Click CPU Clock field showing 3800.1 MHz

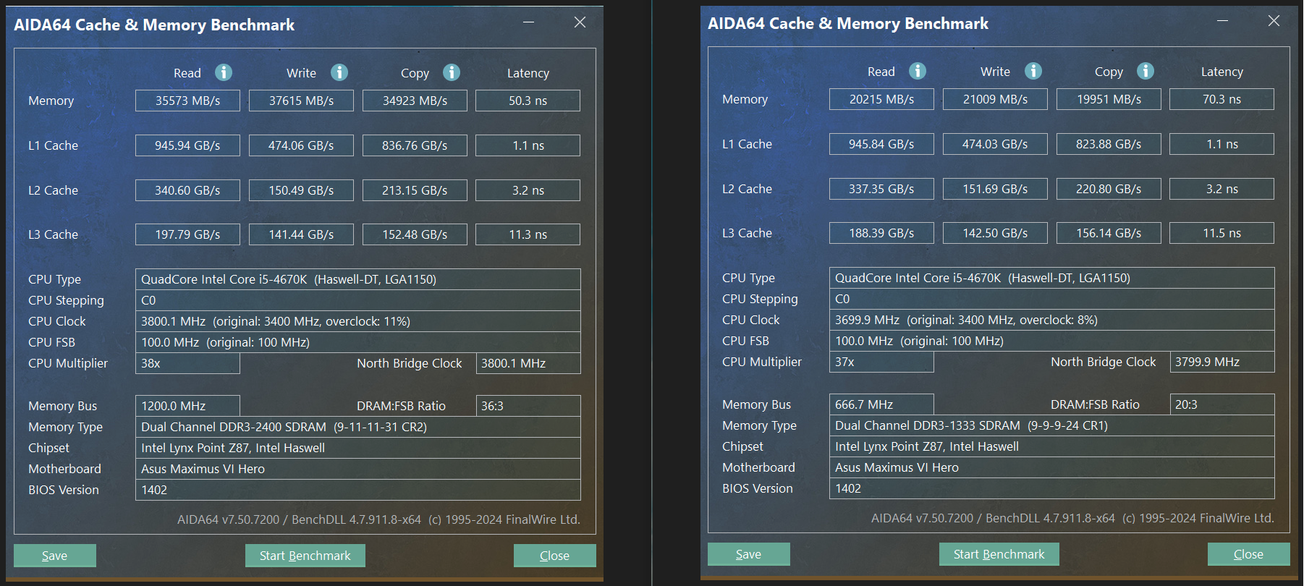[357, 321]
